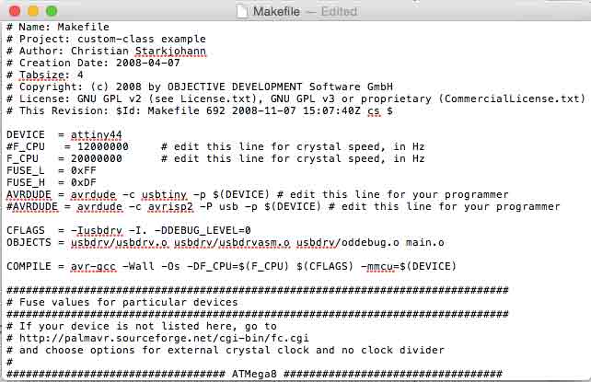The height and width of the screenshot is (382, 591).
Task: Click "usbdrv/usbdrvasm.o" in OBJECTS line
Action: click(232, 243)
